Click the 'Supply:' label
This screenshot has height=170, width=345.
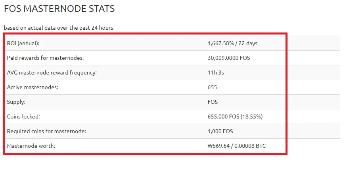pyautogui.click(x=16, y=102)
